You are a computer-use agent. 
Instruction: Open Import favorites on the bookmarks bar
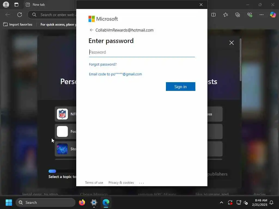tap(18, 24)
